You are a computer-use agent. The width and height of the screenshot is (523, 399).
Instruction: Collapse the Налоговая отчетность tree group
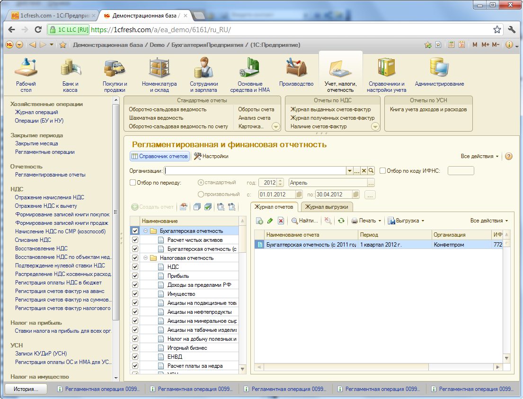[x=146, y=258]
